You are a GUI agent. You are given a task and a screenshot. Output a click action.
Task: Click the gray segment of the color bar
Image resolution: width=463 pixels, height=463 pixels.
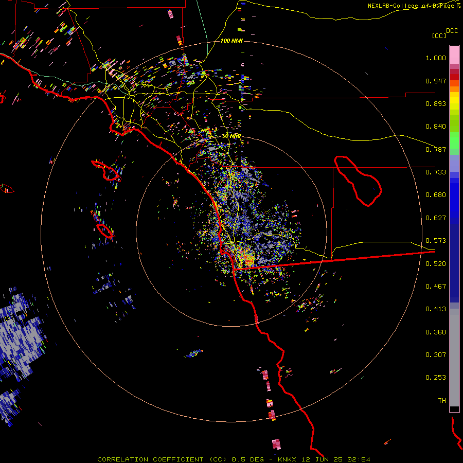coord(454,358)
